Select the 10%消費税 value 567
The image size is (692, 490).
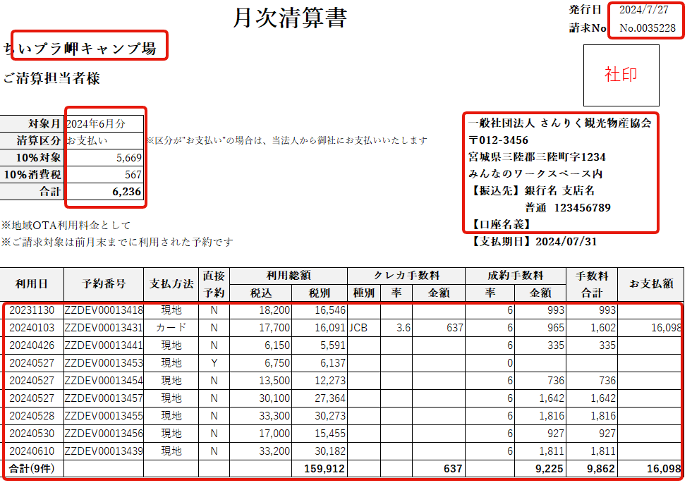tap(104, 174)
